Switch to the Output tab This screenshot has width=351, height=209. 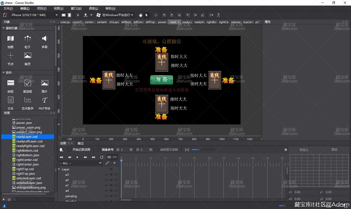[80, 143]
